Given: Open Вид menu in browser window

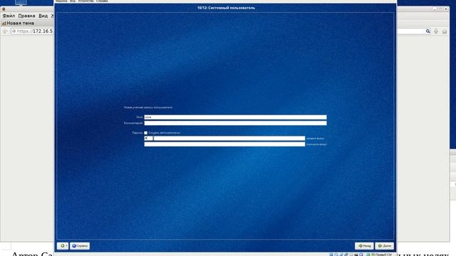Looking at the screenshot, I should (43, 16).
